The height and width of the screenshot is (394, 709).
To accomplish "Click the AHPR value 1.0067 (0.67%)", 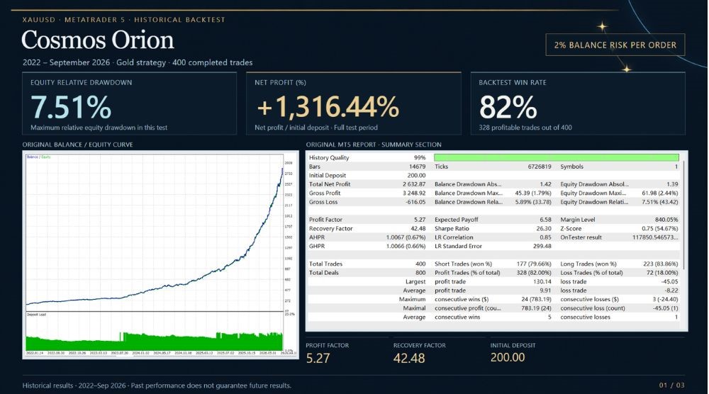I will coord(406,237).
